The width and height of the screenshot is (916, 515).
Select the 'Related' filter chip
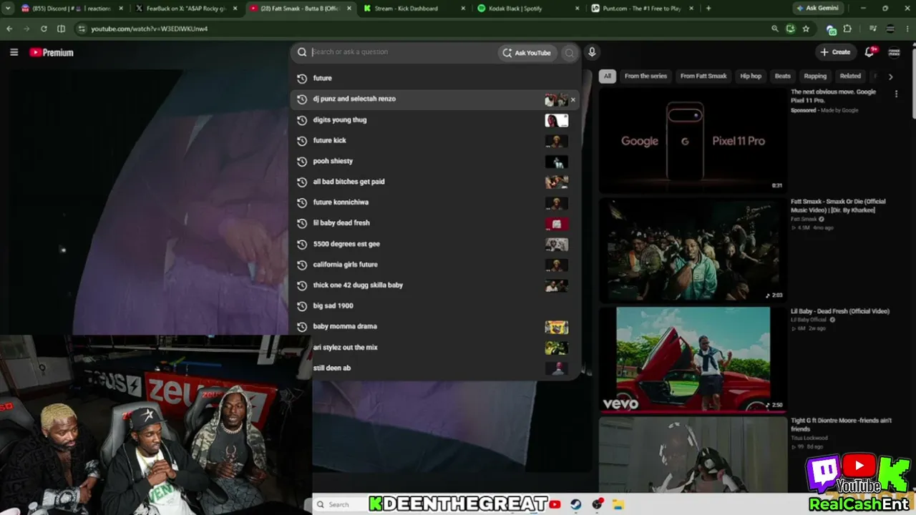[x=850, y=76]
